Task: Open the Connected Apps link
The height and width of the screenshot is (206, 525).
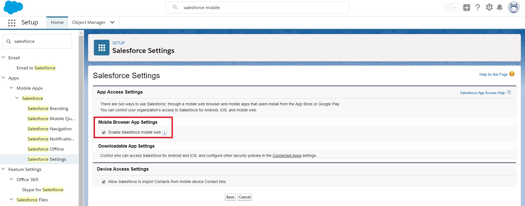Action: click(287, 156)
